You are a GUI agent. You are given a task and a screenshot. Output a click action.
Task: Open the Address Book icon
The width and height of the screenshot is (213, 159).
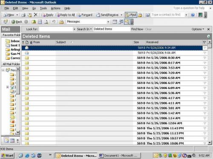point(148,15)
